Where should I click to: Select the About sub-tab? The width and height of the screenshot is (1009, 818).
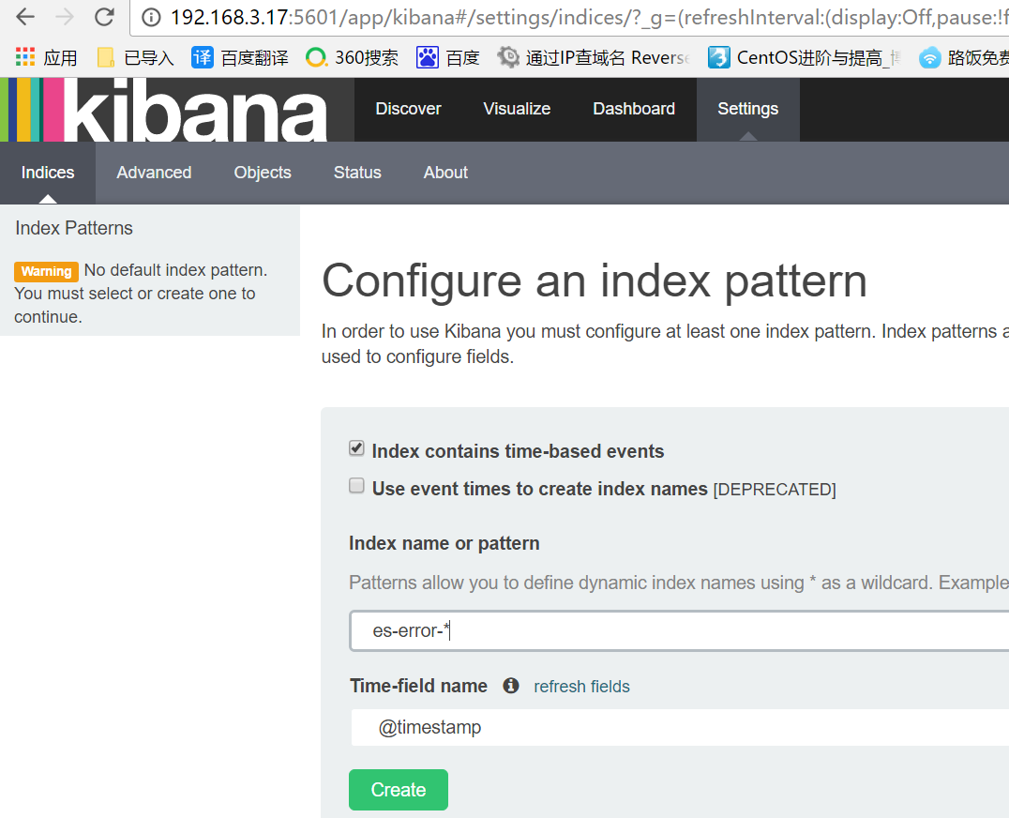click(445, 173)
